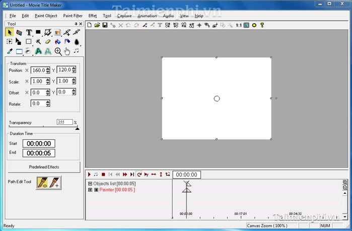Click the Save icon in toolbar

click(105, 25)
